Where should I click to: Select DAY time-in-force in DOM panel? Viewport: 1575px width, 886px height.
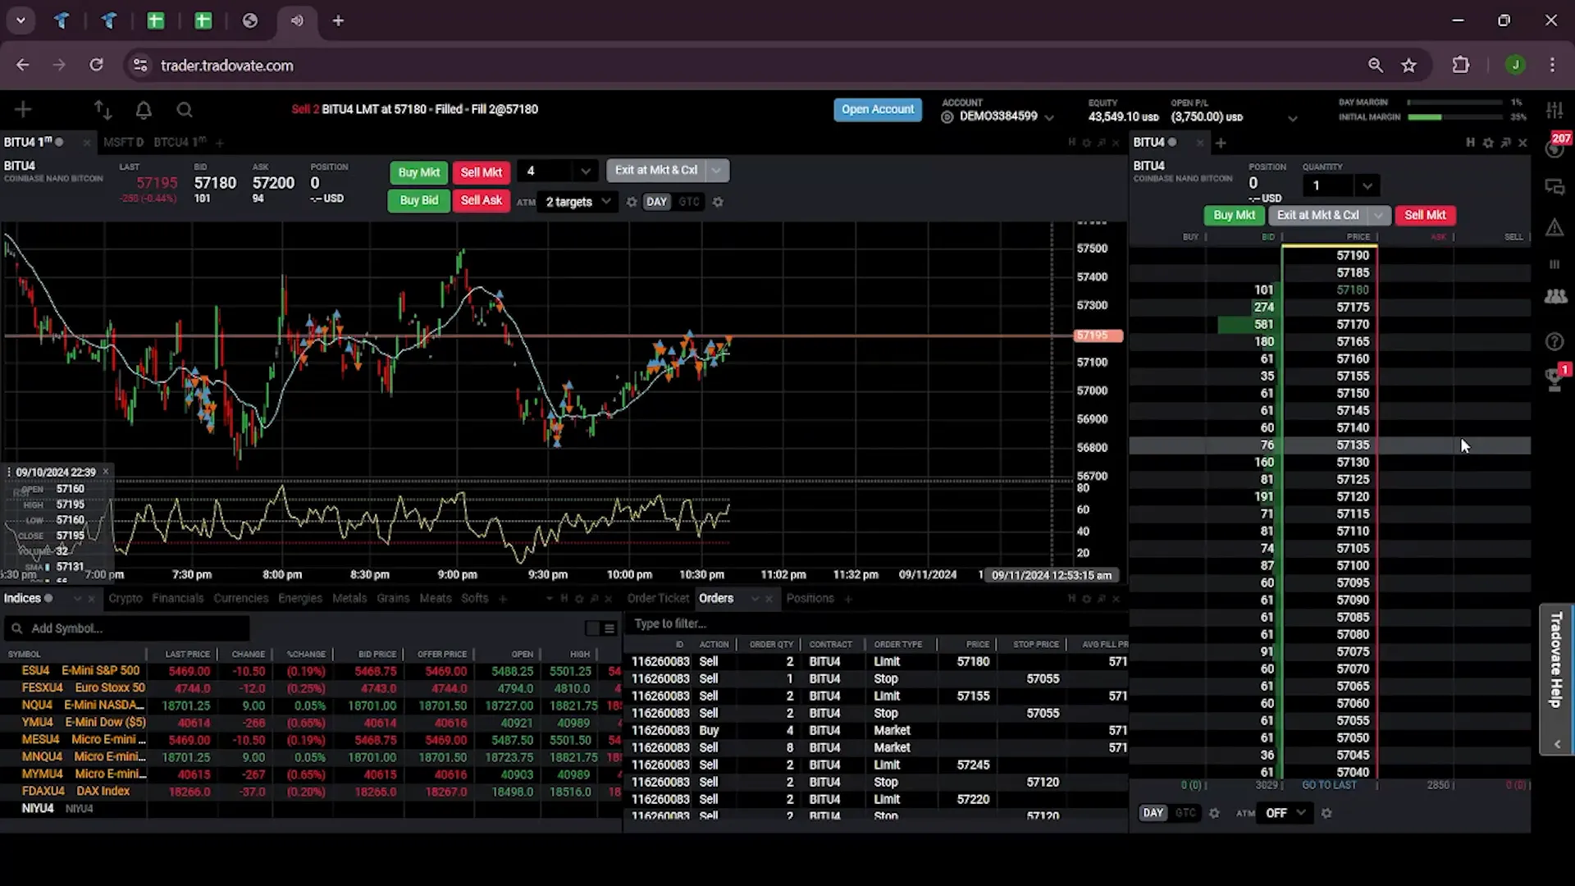(1153, 813)
